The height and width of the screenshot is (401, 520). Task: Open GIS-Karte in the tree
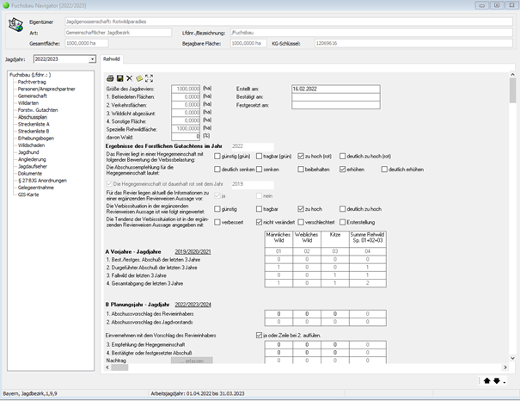tap(28, 194)
